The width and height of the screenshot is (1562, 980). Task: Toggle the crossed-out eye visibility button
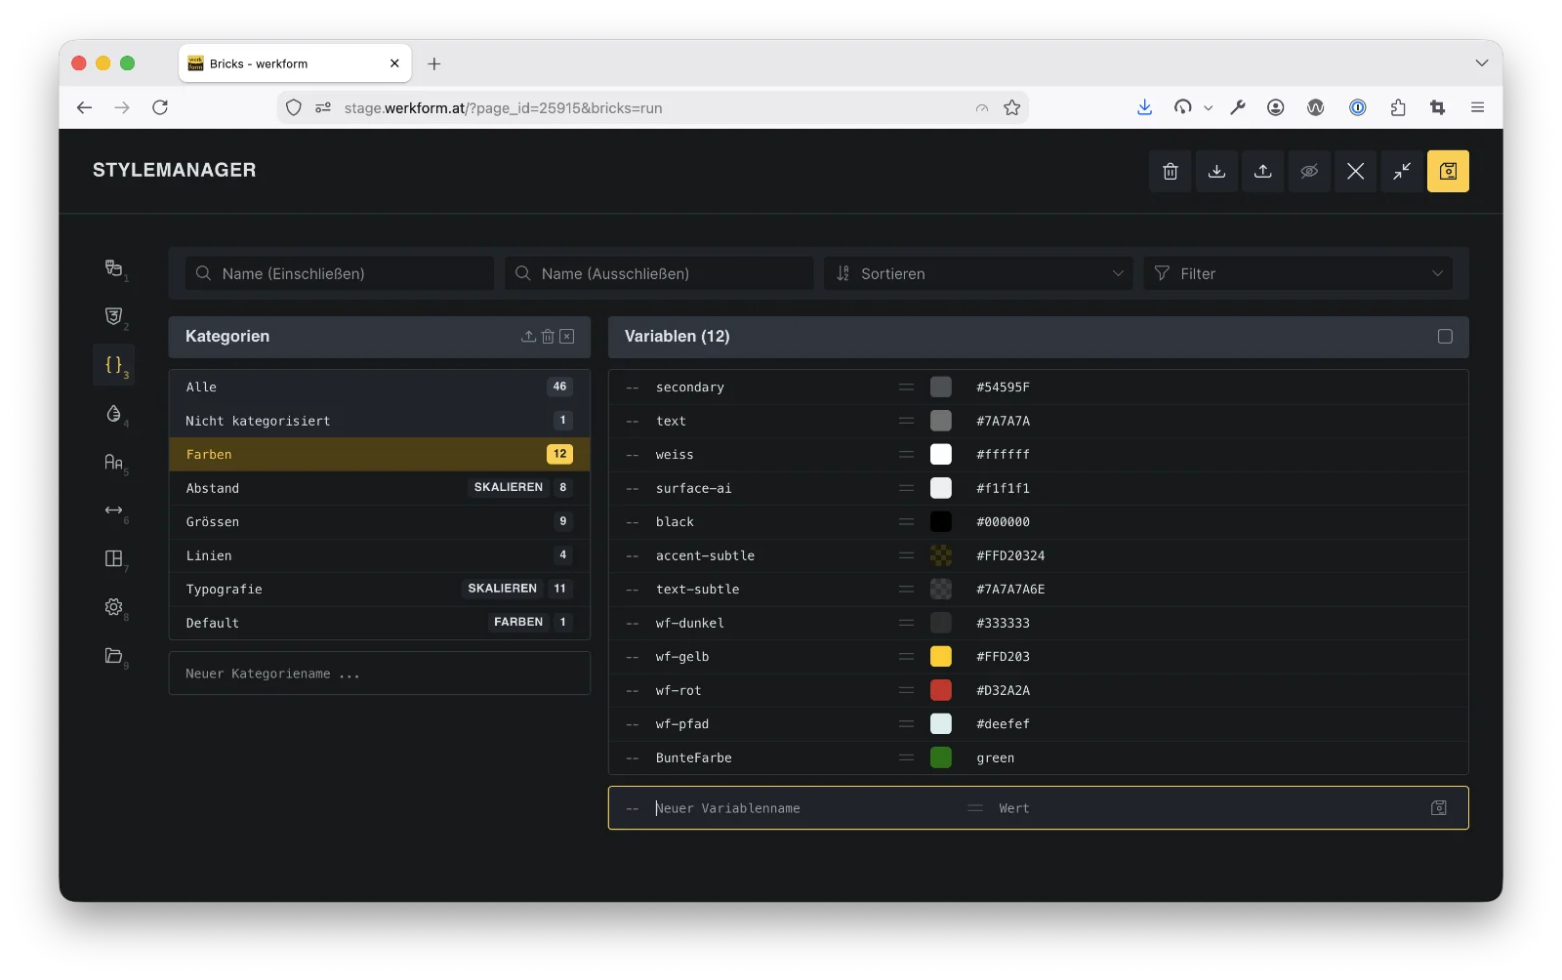[x=1309, y=171]
